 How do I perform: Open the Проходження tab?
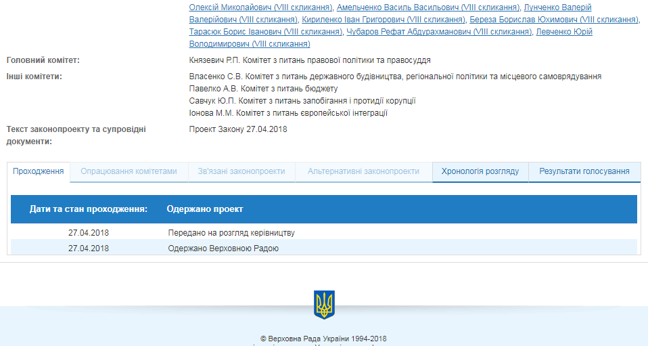[x=39, y=171]
